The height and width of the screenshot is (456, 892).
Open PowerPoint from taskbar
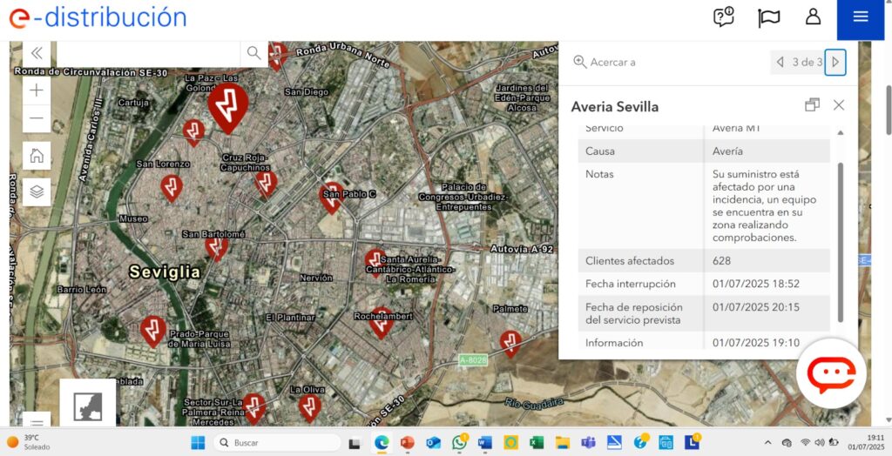click(x=408, y=442)
